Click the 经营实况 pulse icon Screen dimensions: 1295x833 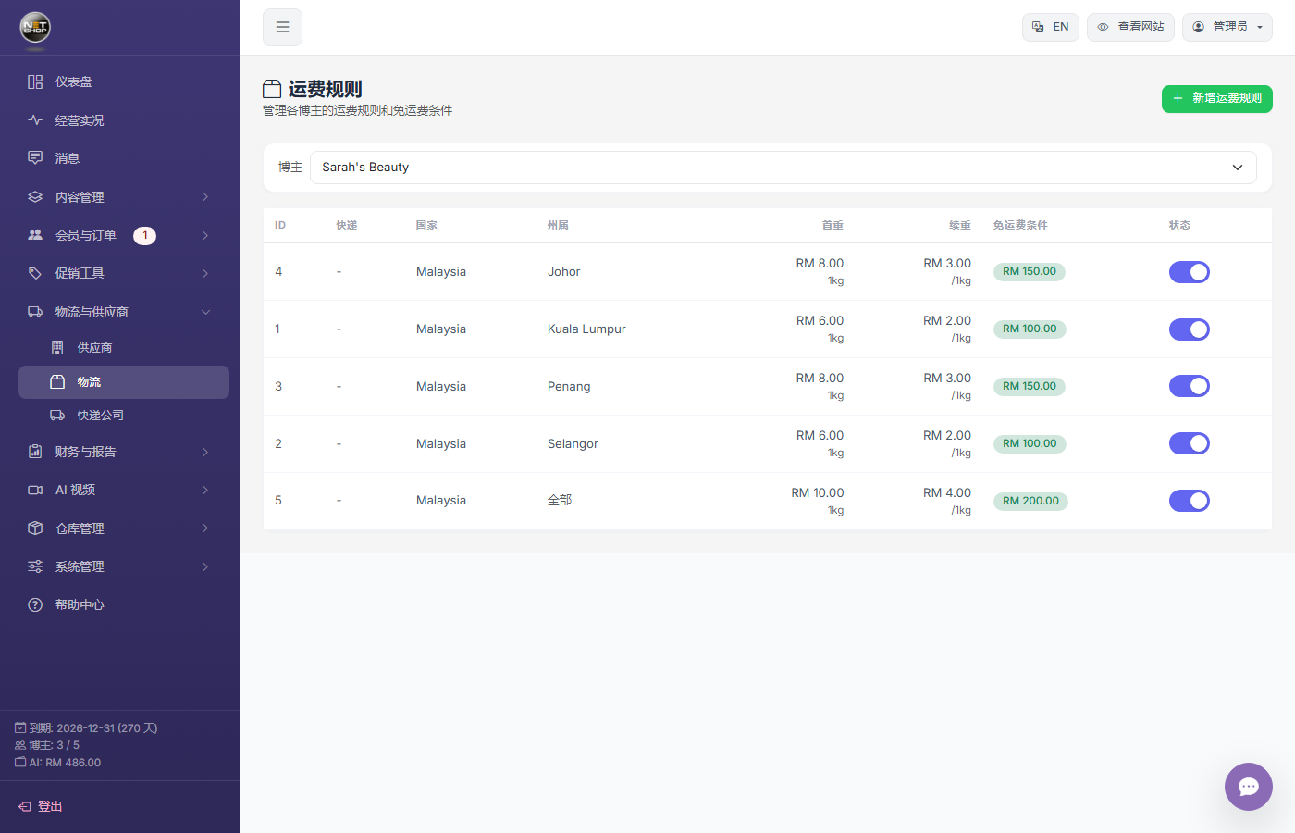(x=35, y=120)
